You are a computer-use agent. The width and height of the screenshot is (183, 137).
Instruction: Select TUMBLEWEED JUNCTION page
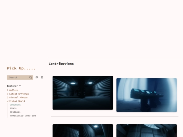(x=23, y=116)
